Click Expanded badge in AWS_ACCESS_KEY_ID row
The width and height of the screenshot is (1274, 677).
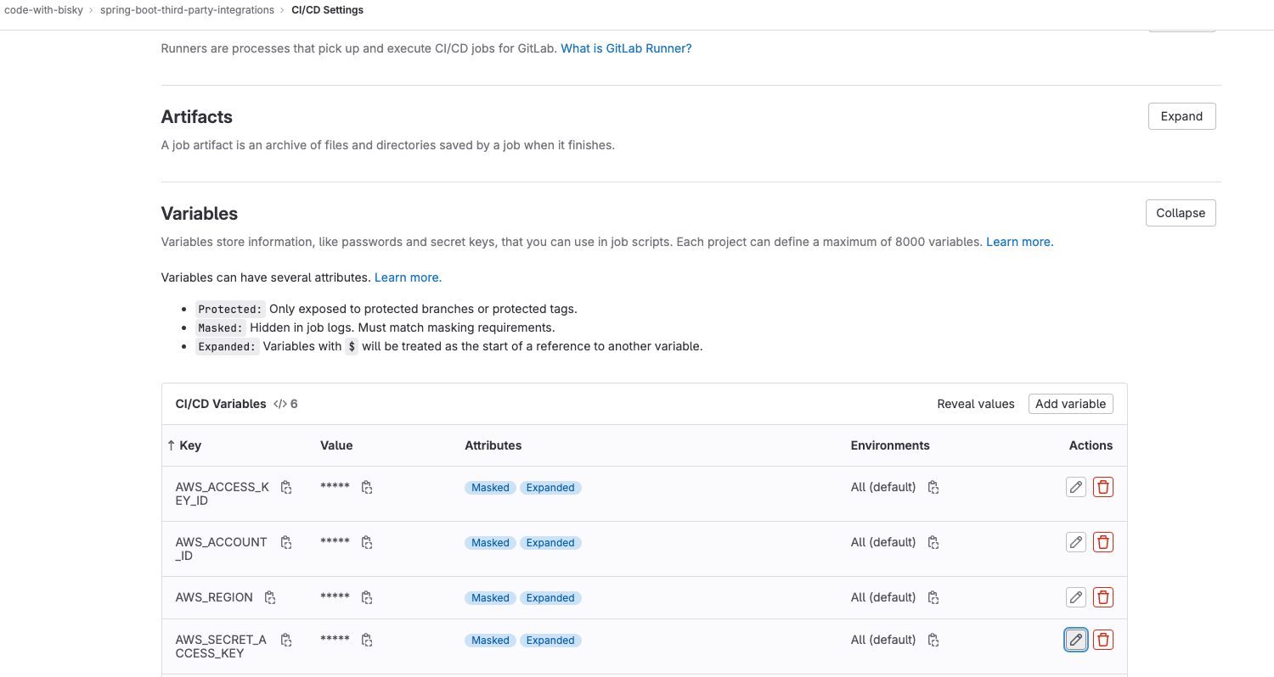[550, 488]
